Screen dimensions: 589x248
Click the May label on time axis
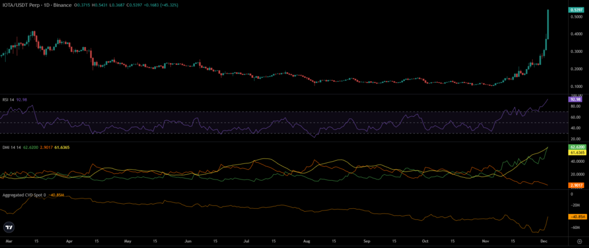click(127, 241)
